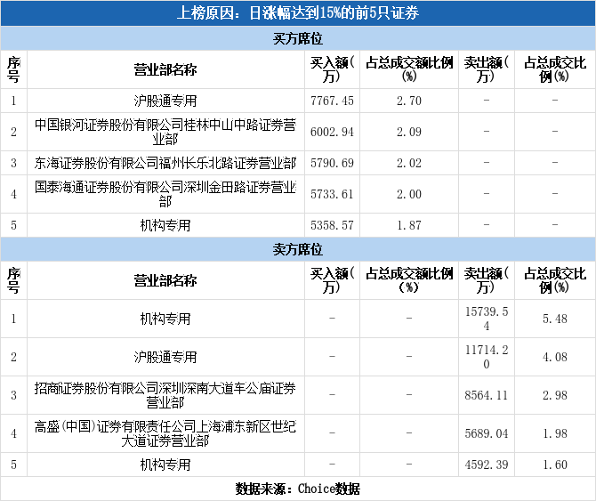
Task: Click 国泰海通证券 深圳金田路 branch name
Action: click(x=165, y=194)
